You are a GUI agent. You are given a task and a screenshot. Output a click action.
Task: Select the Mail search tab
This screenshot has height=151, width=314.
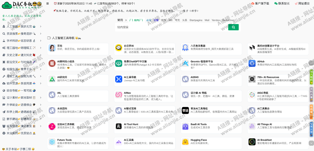pyautogui.click(x=207, y=20)
